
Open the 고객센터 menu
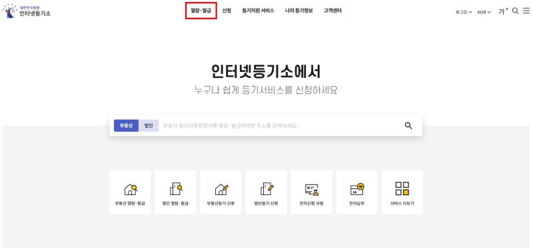(x=332, y=11)
